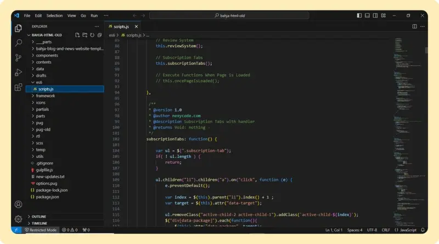Select scripts.js in the file tree
The width and height of the screenshot is (439, 244).
click(x=65, y=89)
